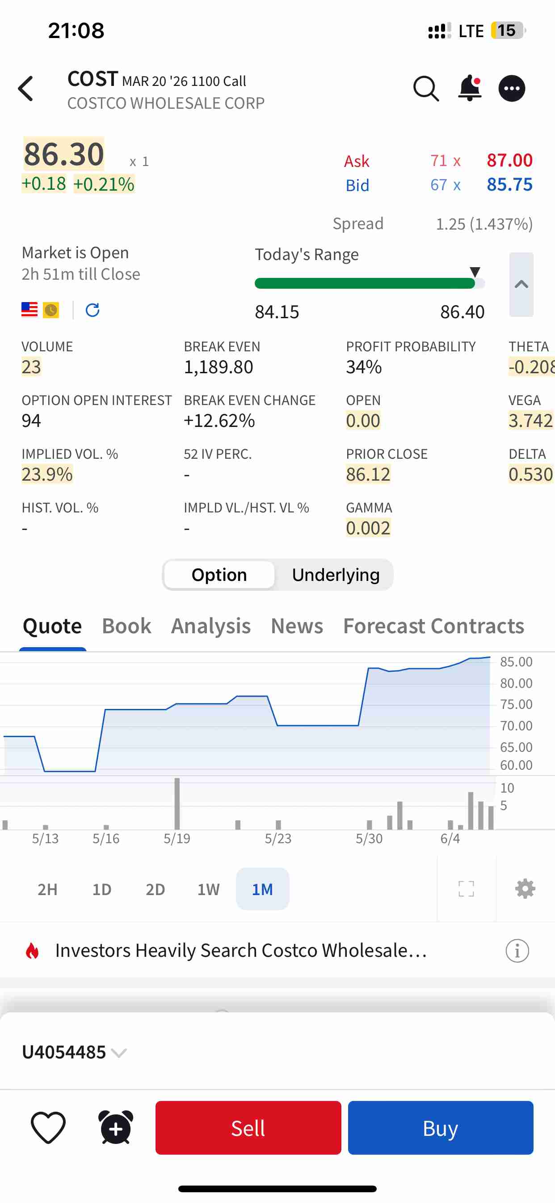Tap the back arrow icon
The width and height of the screenshot is (555, 1203).
click(x=26, y=89)
